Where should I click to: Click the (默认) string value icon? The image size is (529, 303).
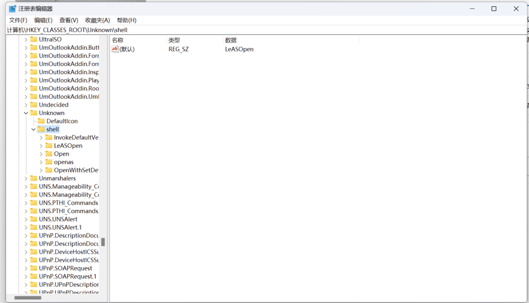pos(115,49)
